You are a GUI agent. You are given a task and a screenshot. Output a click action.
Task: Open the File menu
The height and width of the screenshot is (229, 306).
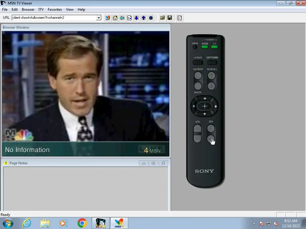pyautogui.click(x=5, y=10)
